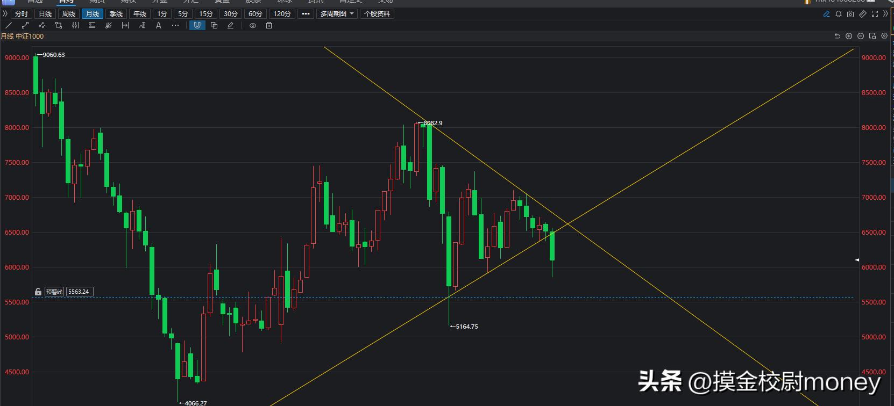Zoom out the chart with minus icon
The image size is (894, 406).
861,36
